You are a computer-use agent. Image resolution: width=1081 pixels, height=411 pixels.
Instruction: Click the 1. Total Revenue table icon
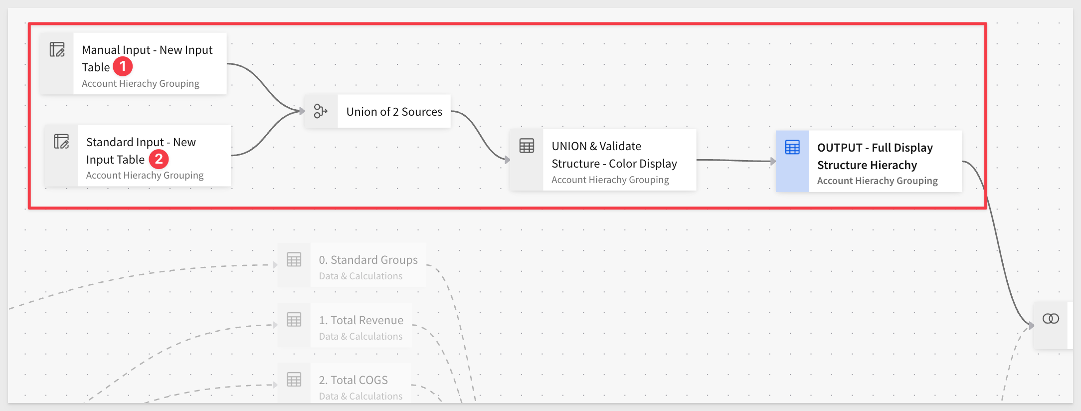pyautogui.click(x=294, y=320)
